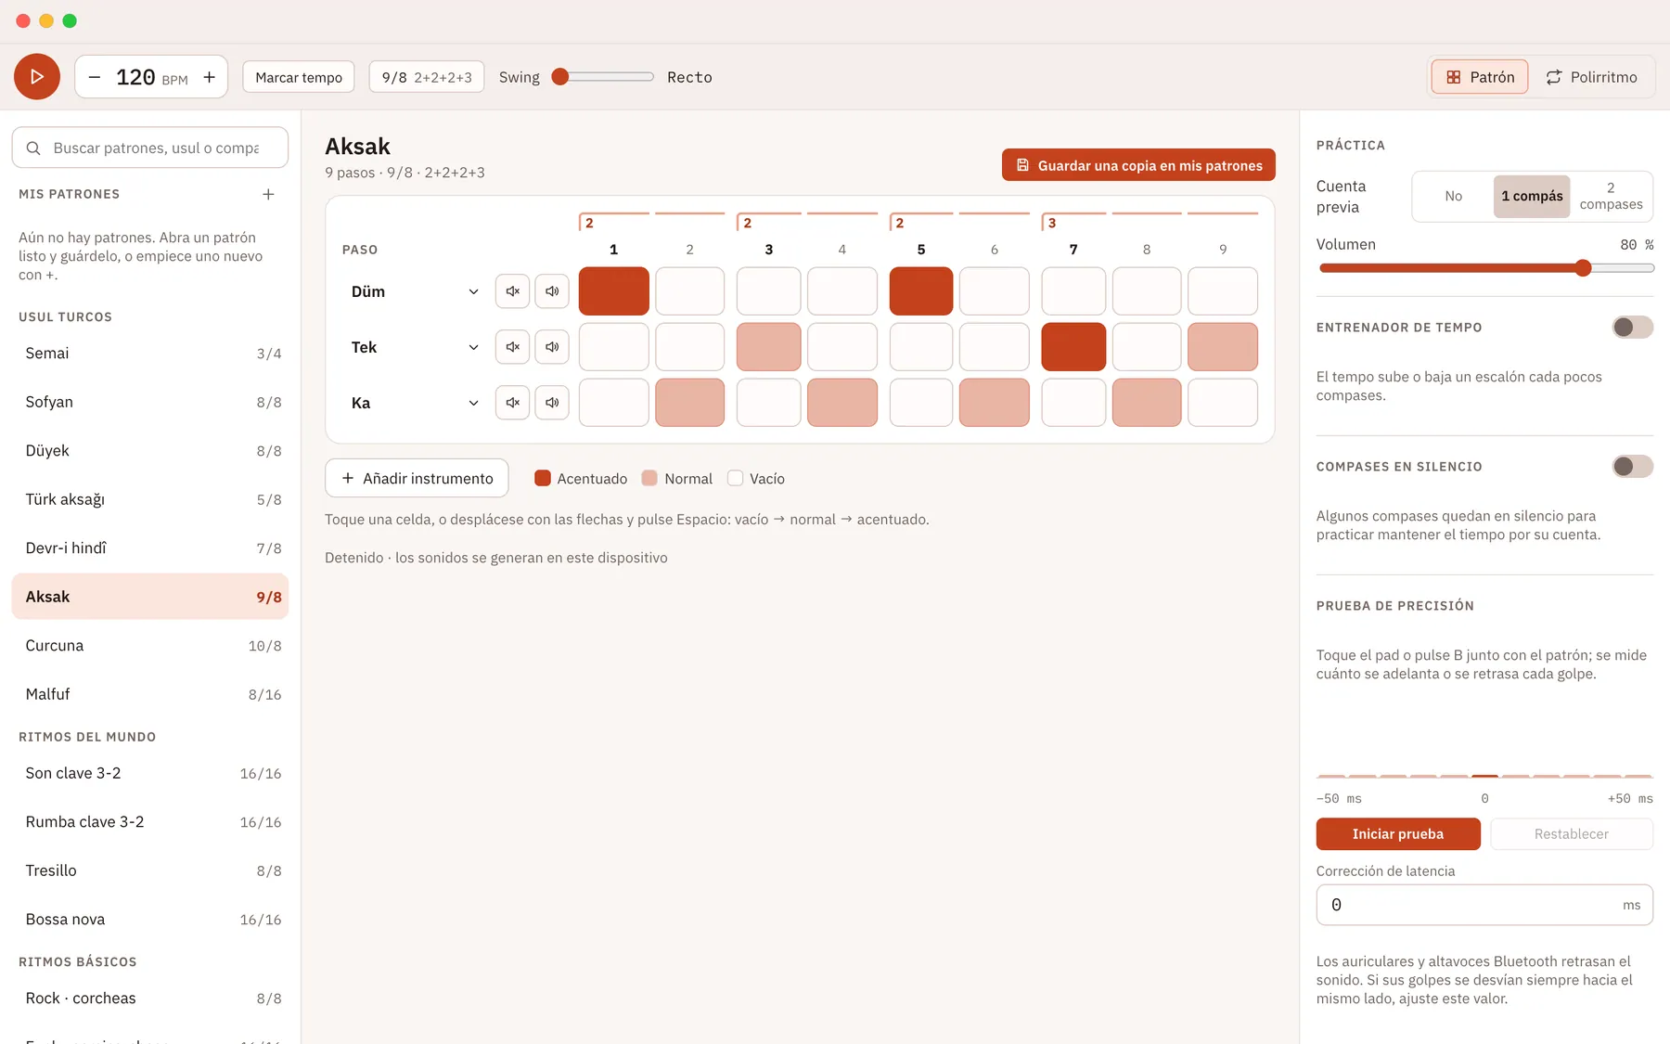1670x1044 pixels.
Task: Open the Düyek pattern
Action: [x=150, y=451]
